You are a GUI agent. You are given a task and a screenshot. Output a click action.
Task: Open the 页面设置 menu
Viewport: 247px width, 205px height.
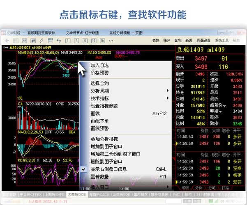tap(203, 41)
